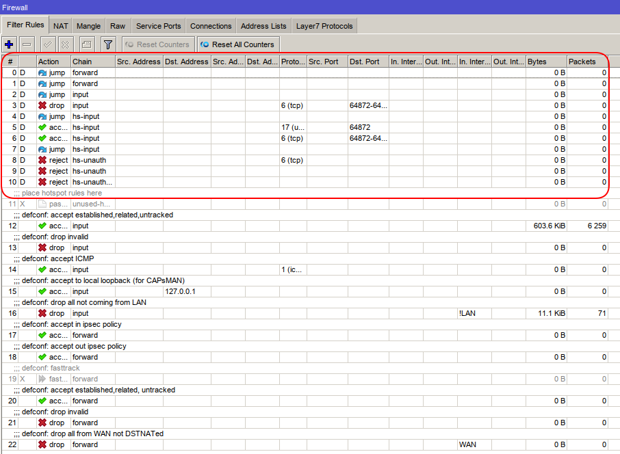Sort by the Src. Port column header
This screenshot has width=620, height=454.
tap(327, 62)
